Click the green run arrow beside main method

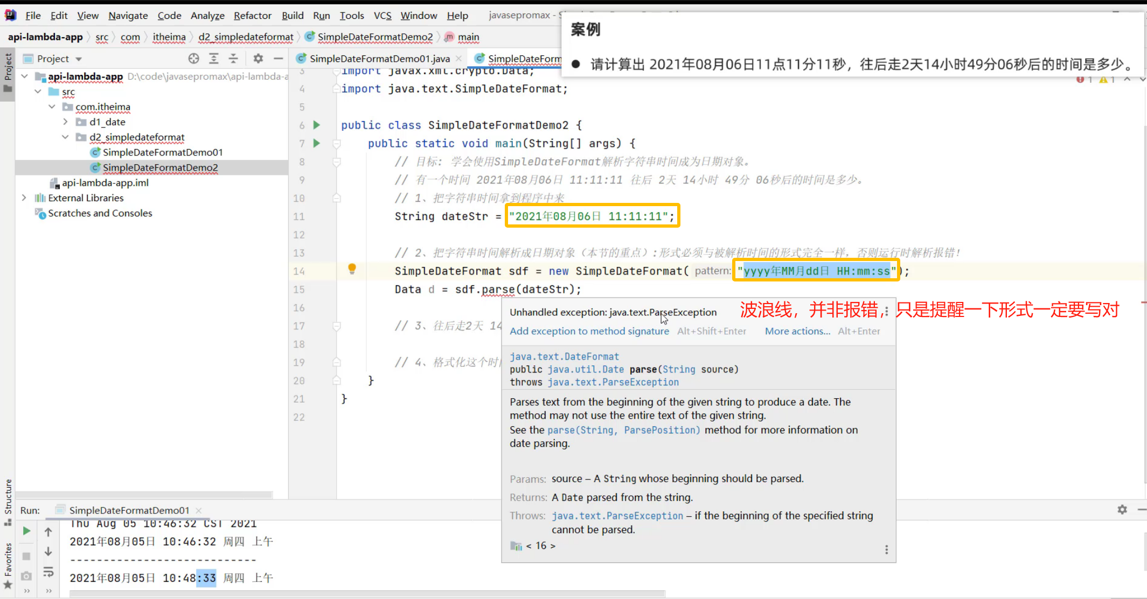tap(317, 143)
